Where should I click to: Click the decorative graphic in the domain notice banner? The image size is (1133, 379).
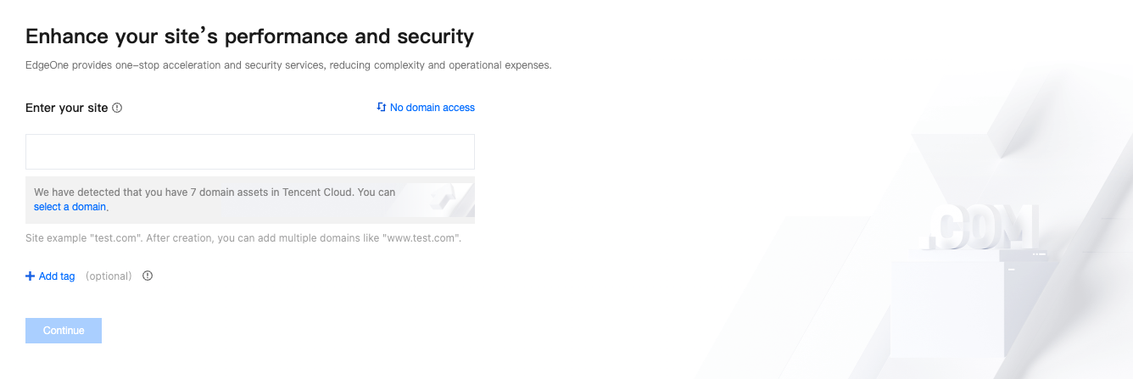439,199
